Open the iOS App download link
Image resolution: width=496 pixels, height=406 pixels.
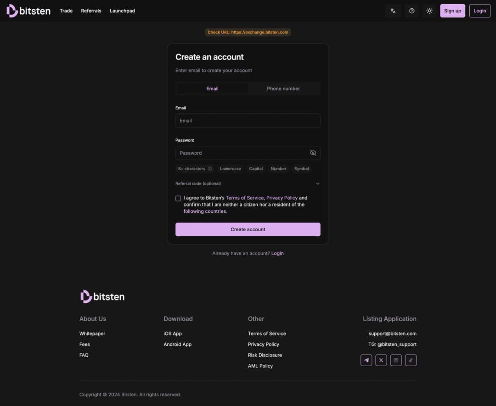pyautogui.click(x=173, y=334)
